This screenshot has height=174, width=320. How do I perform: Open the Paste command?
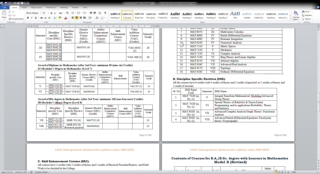[4, 15]
